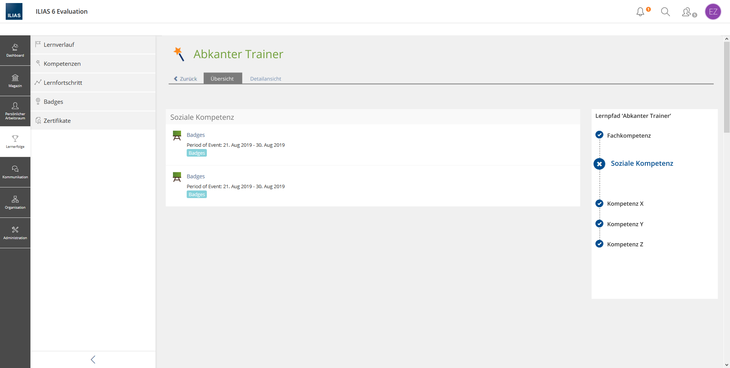
Task: Open Kompetenz Y in the Lernpfad
Action: (x=625, y=224)
